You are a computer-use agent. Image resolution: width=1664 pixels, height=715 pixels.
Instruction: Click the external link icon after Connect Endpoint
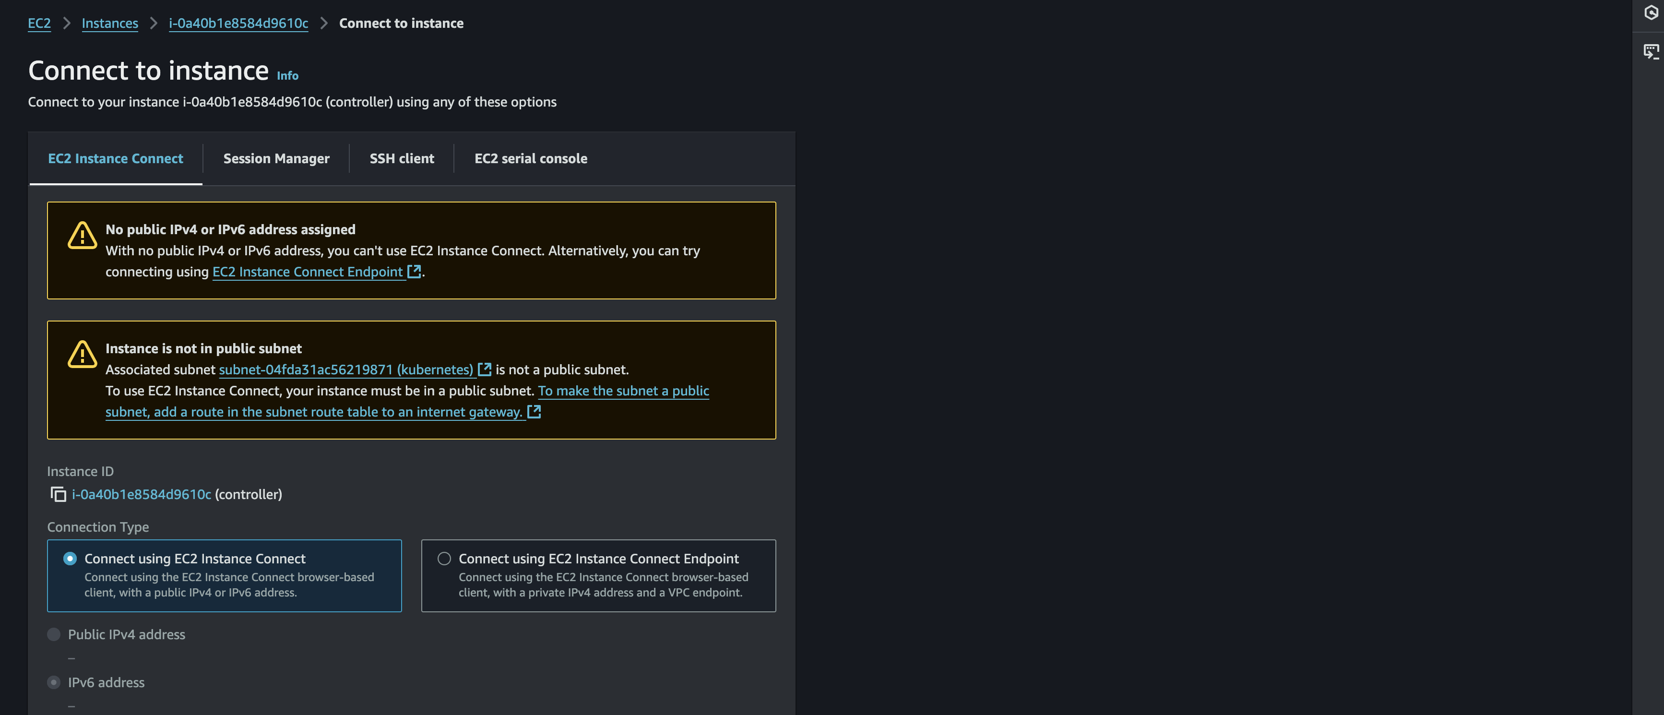(414, 271)
